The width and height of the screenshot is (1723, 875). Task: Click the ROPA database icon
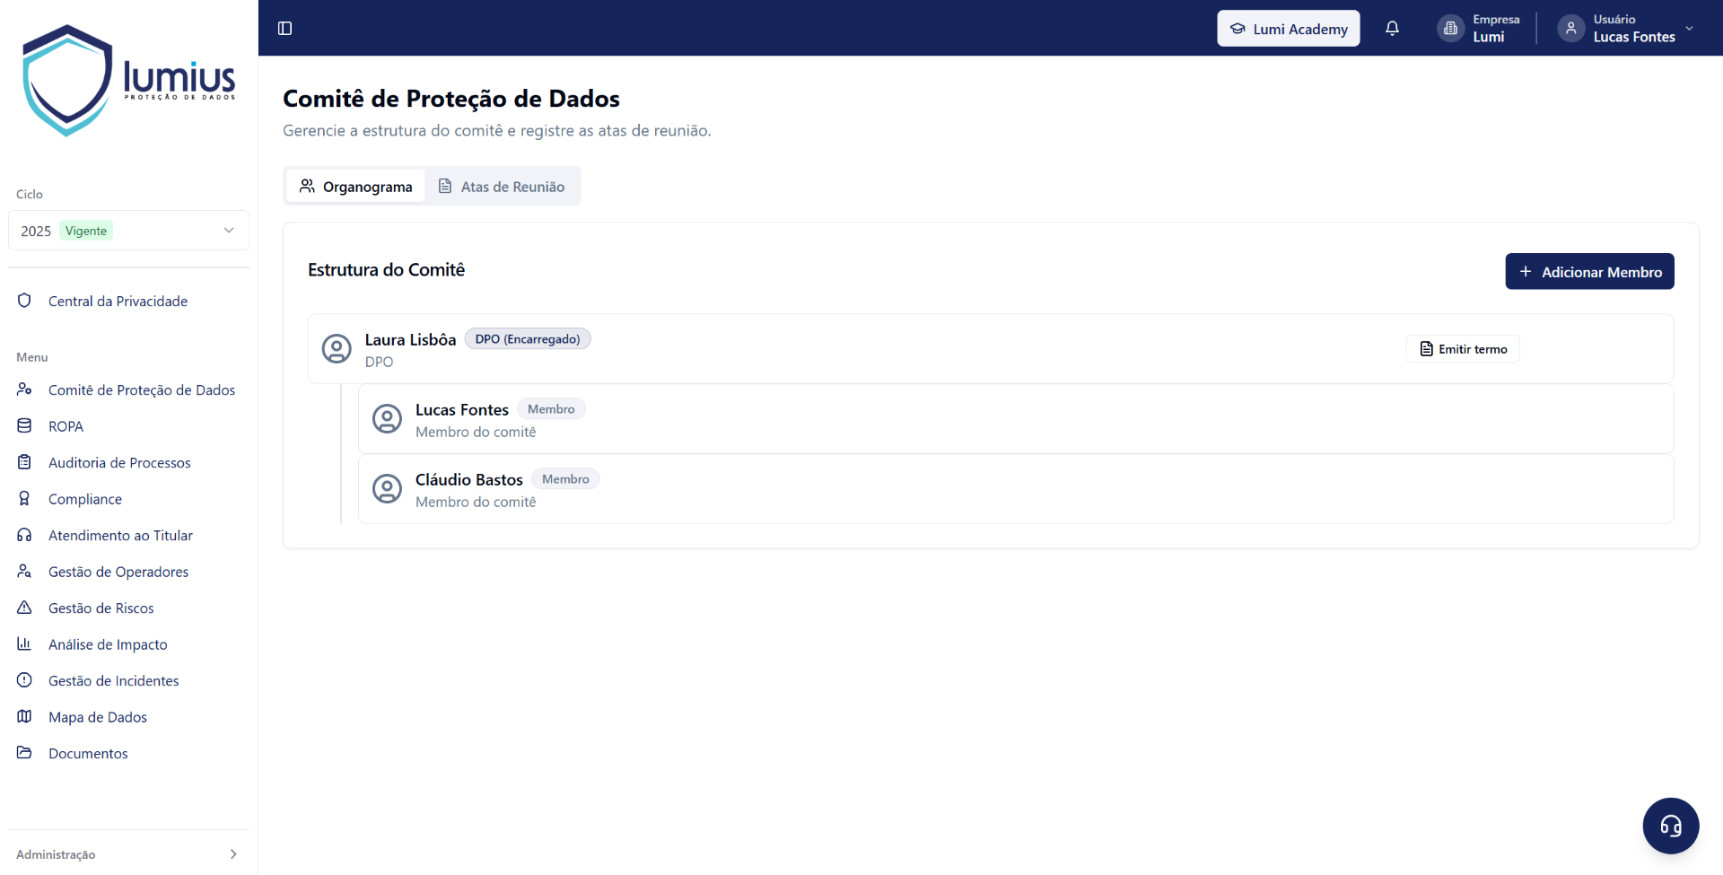coord(24,425)
